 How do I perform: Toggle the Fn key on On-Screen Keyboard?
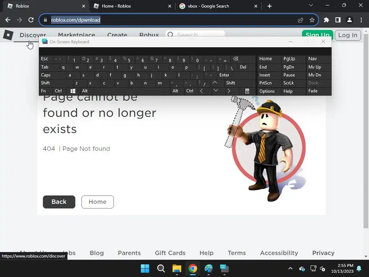[x=46, y=91]
